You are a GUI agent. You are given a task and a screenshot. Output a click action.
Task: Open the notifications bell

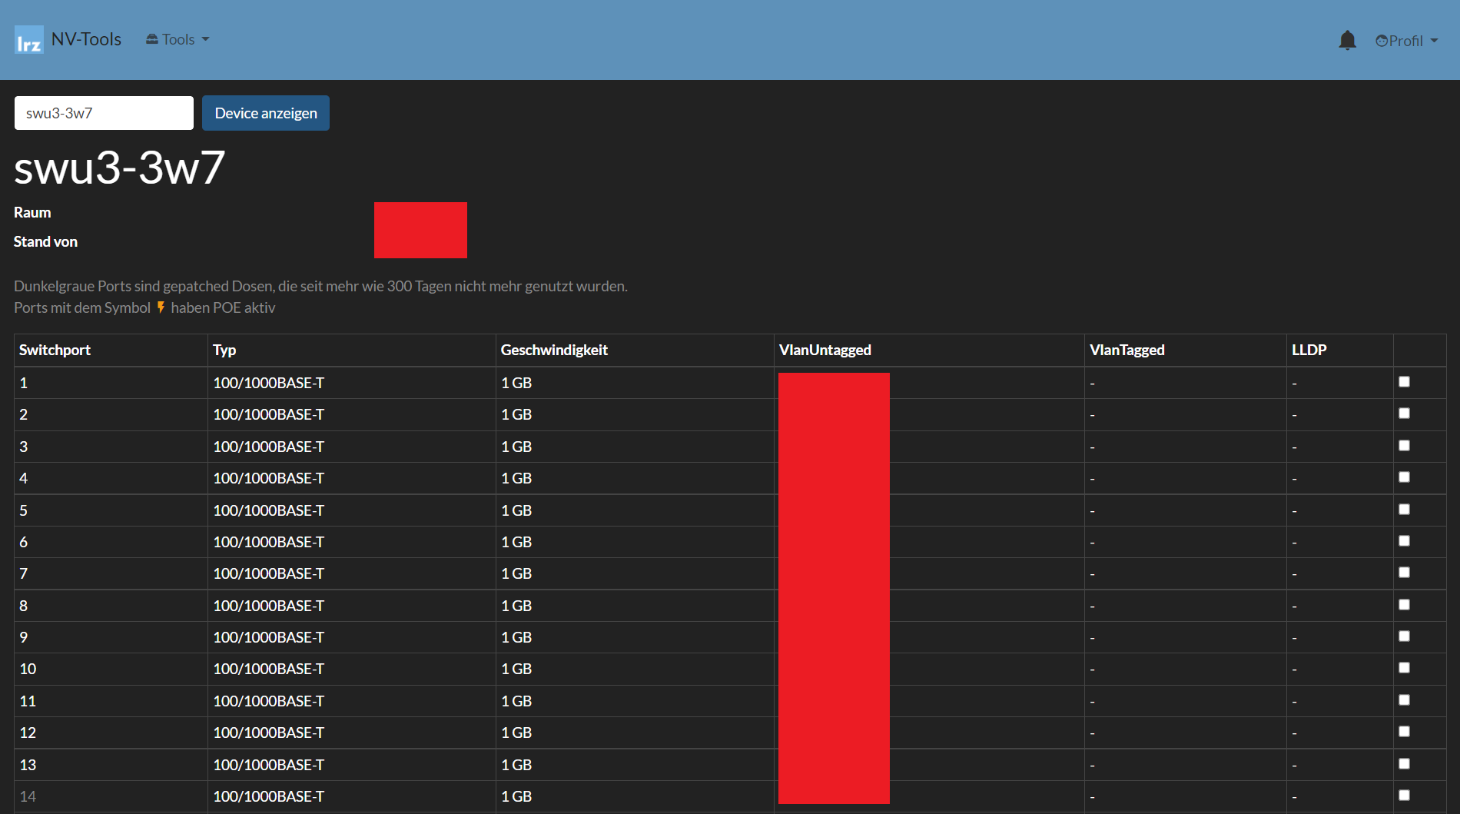(1347, 40)
